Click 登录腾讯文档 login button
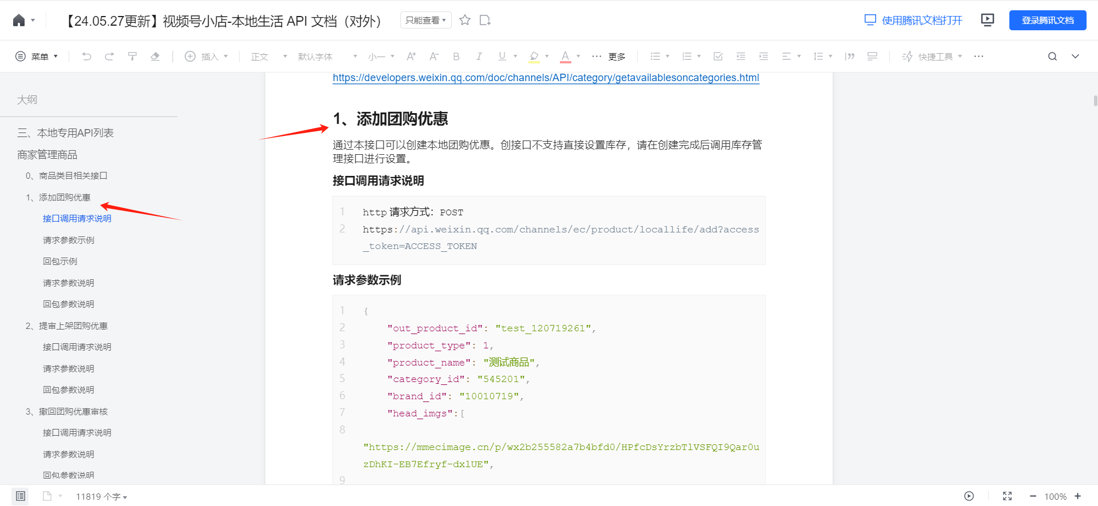 pos(1048,21)
